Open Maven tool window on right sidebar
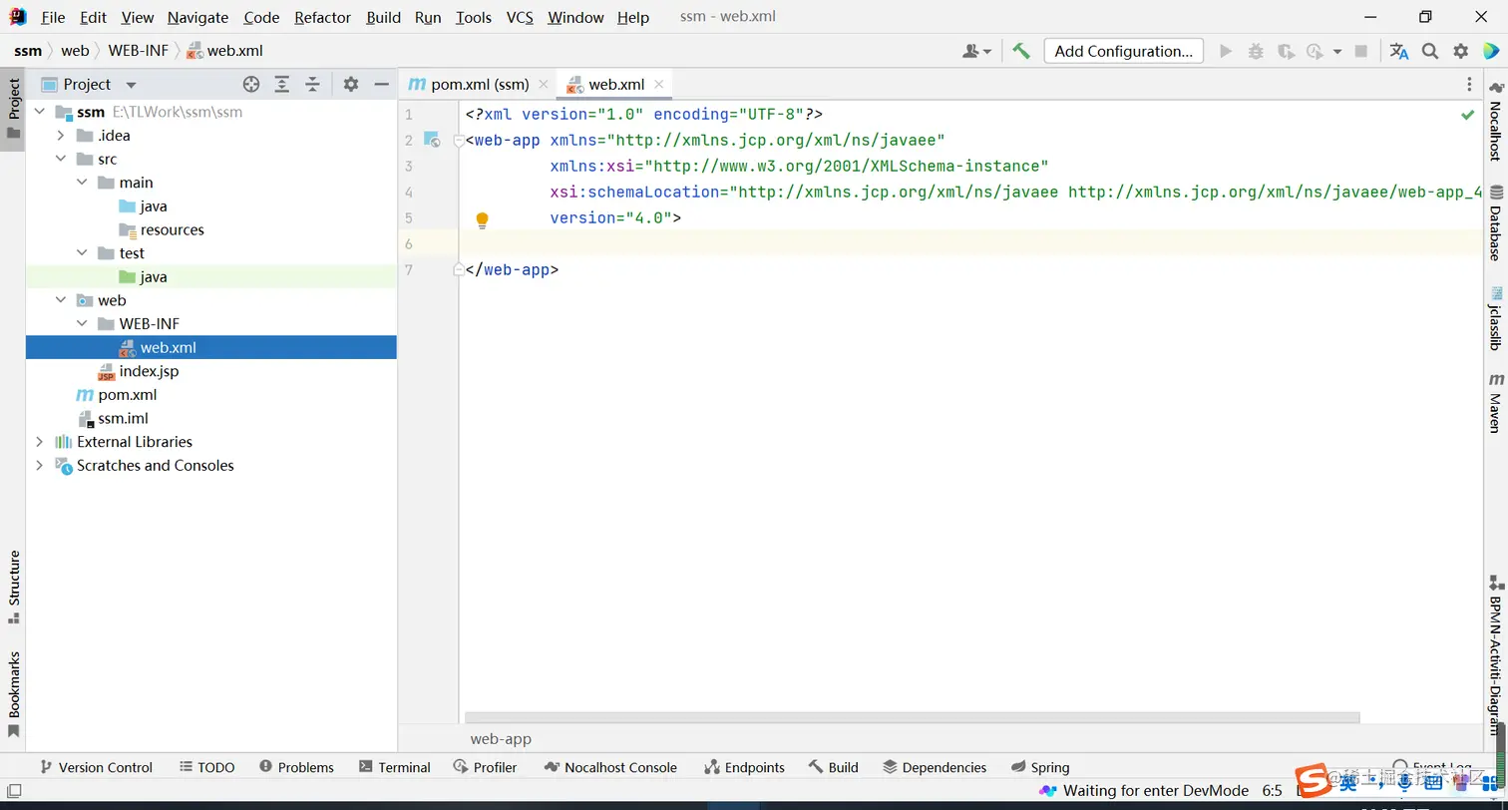The height and width of the screenshot is (810, 1508). coord(1495,403)
